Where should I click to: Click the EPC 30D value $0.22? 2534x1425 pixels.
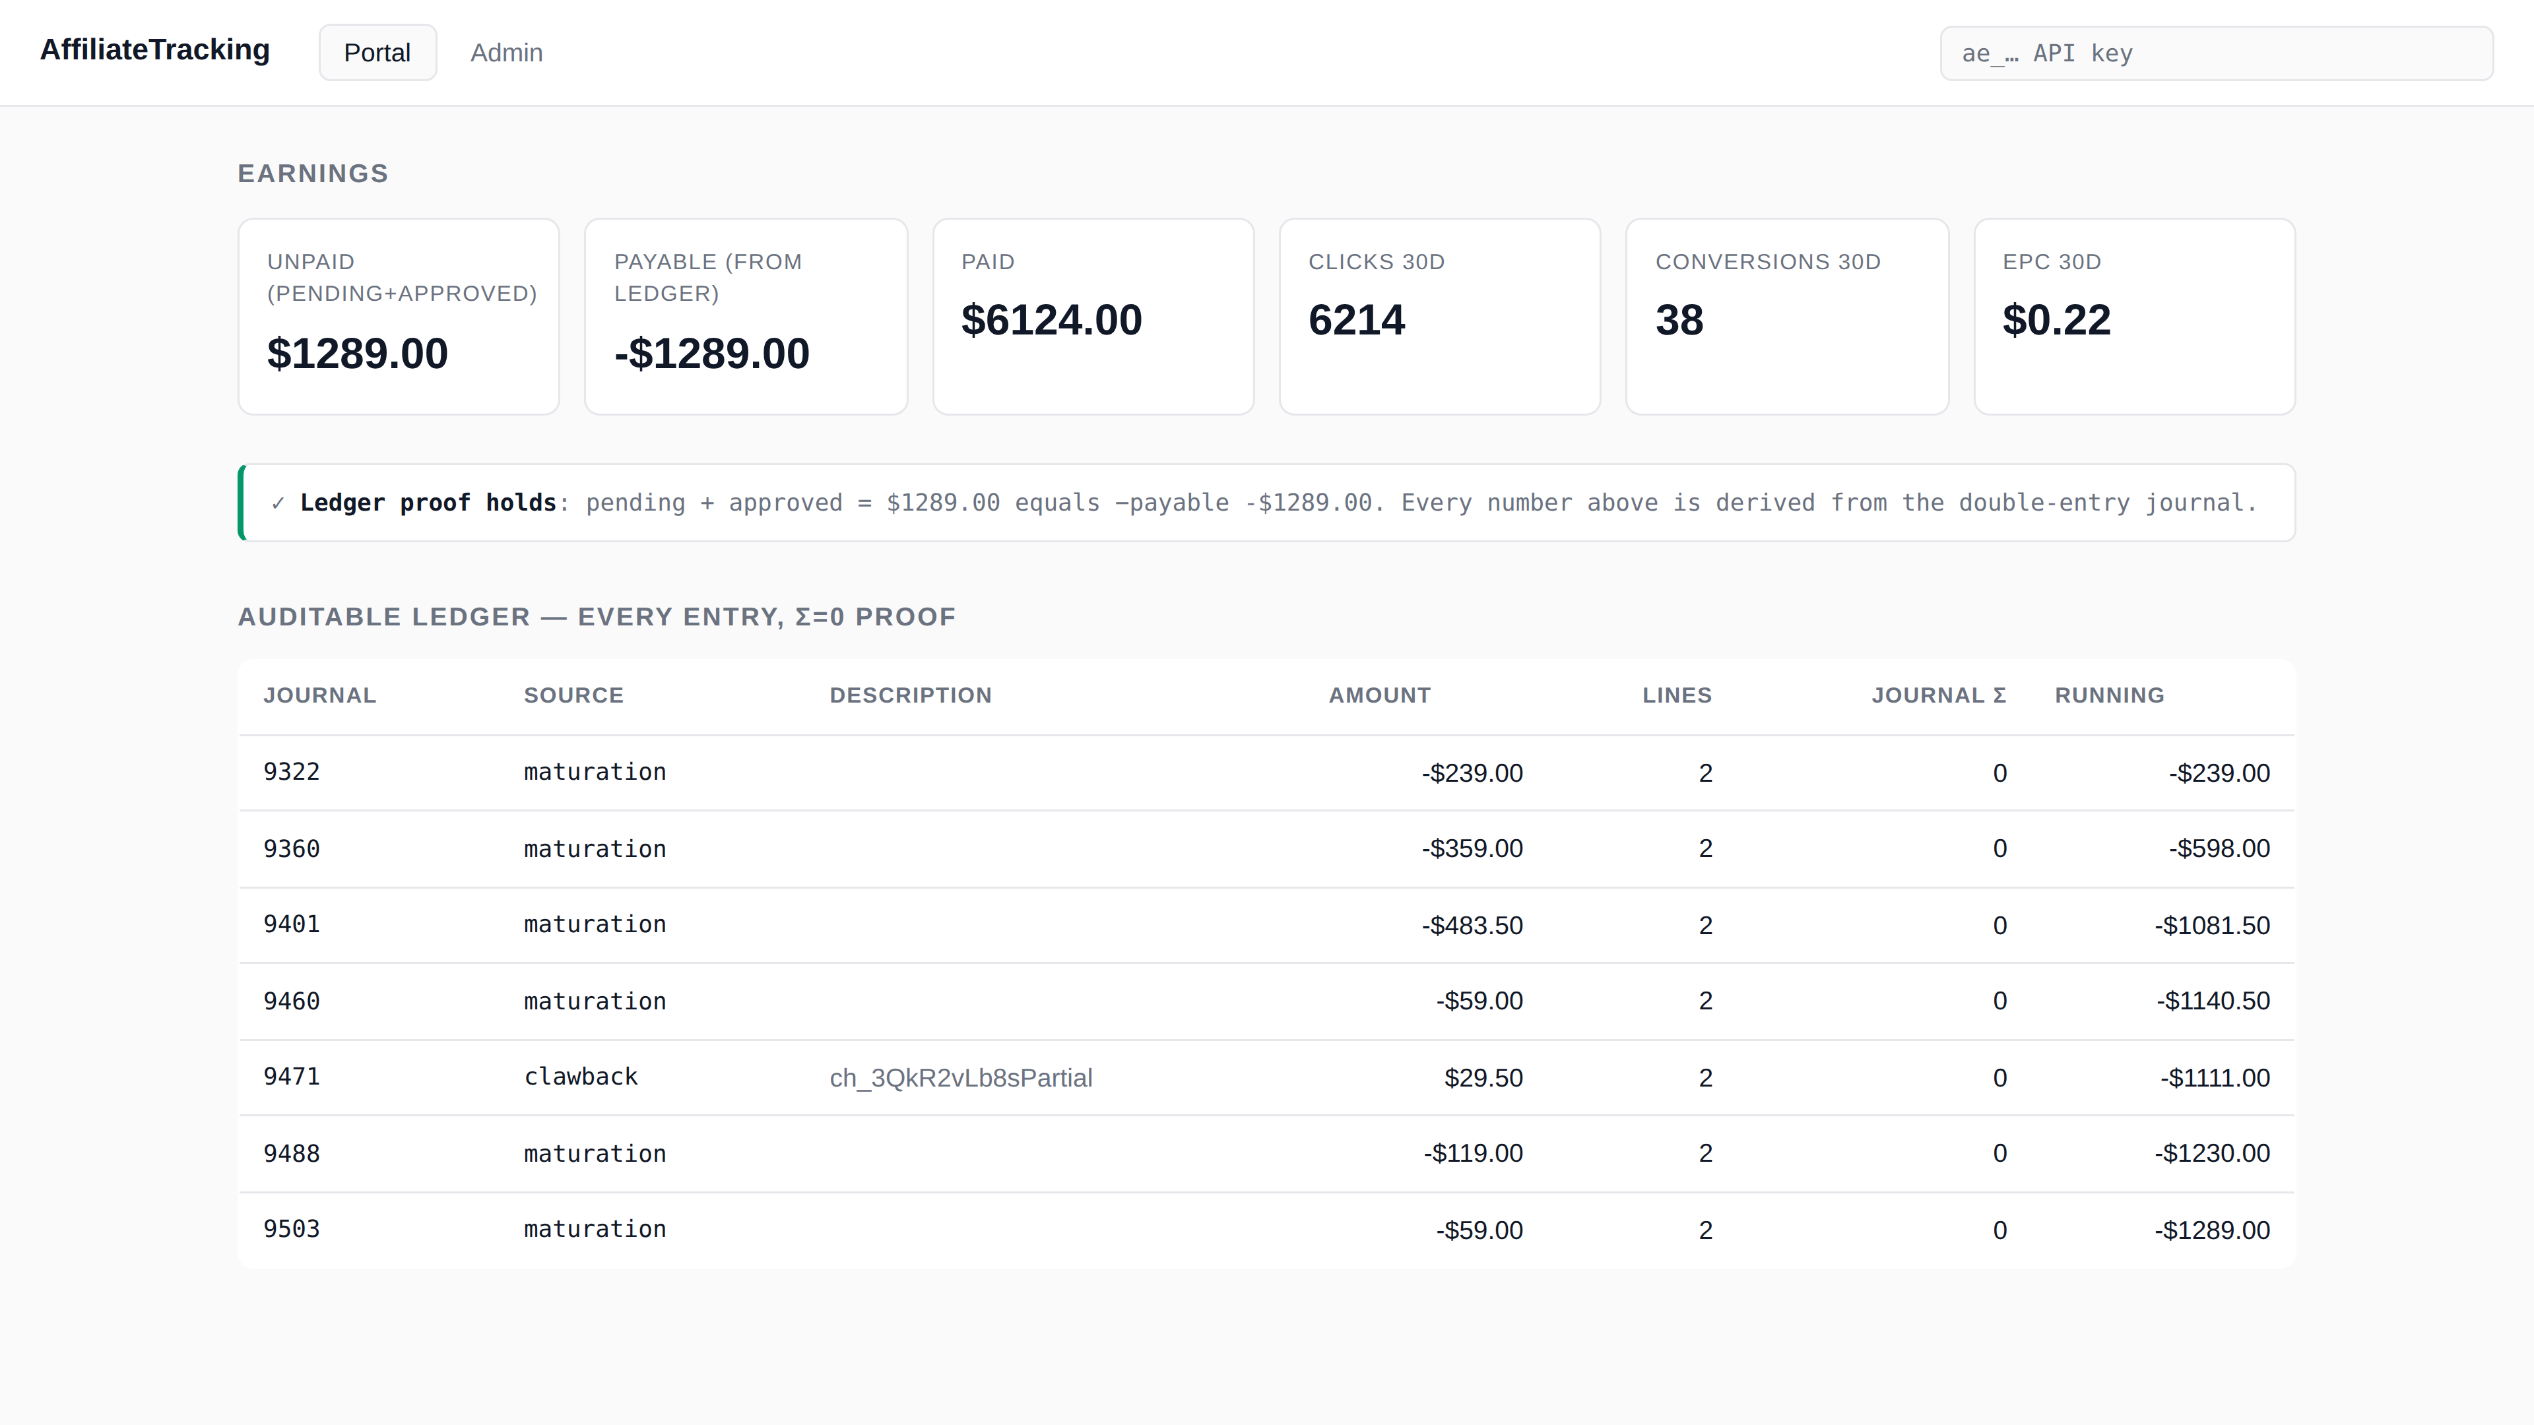tap(2056, 319)
